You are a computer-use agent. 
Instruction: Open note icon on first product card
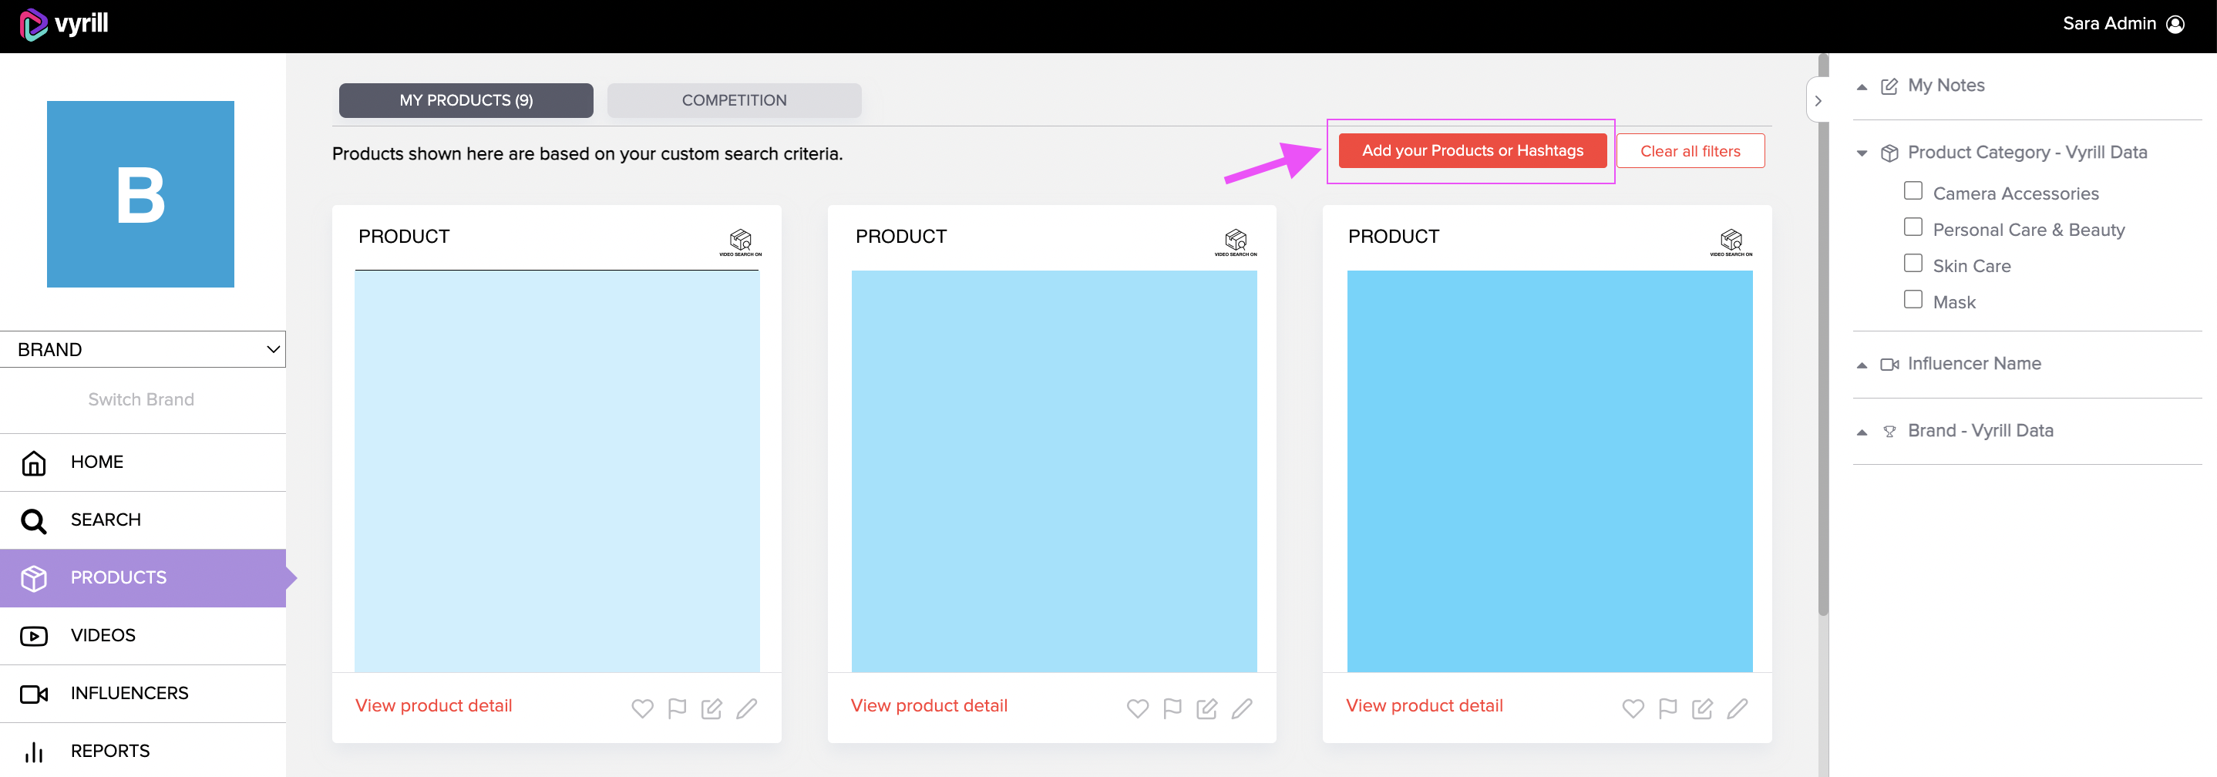(x=712, y=708)
